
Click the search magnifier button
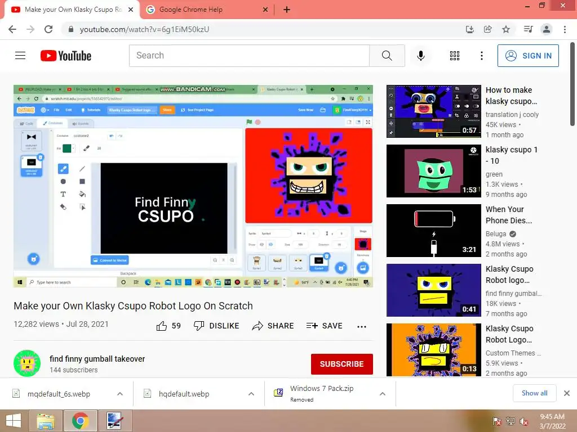[x=387, y=56]
